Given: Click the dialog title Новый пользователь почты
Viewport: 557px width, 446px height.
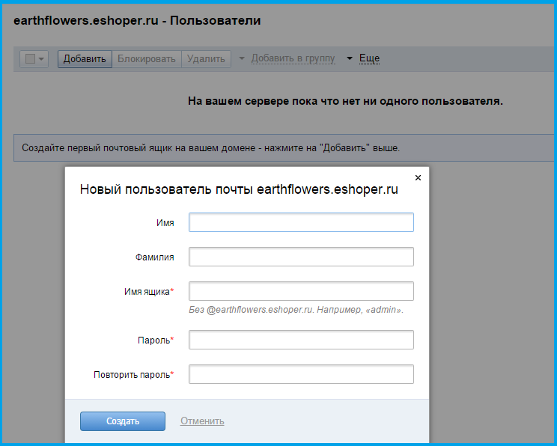Looking at the screenshot, I should (x=239, y=189).
